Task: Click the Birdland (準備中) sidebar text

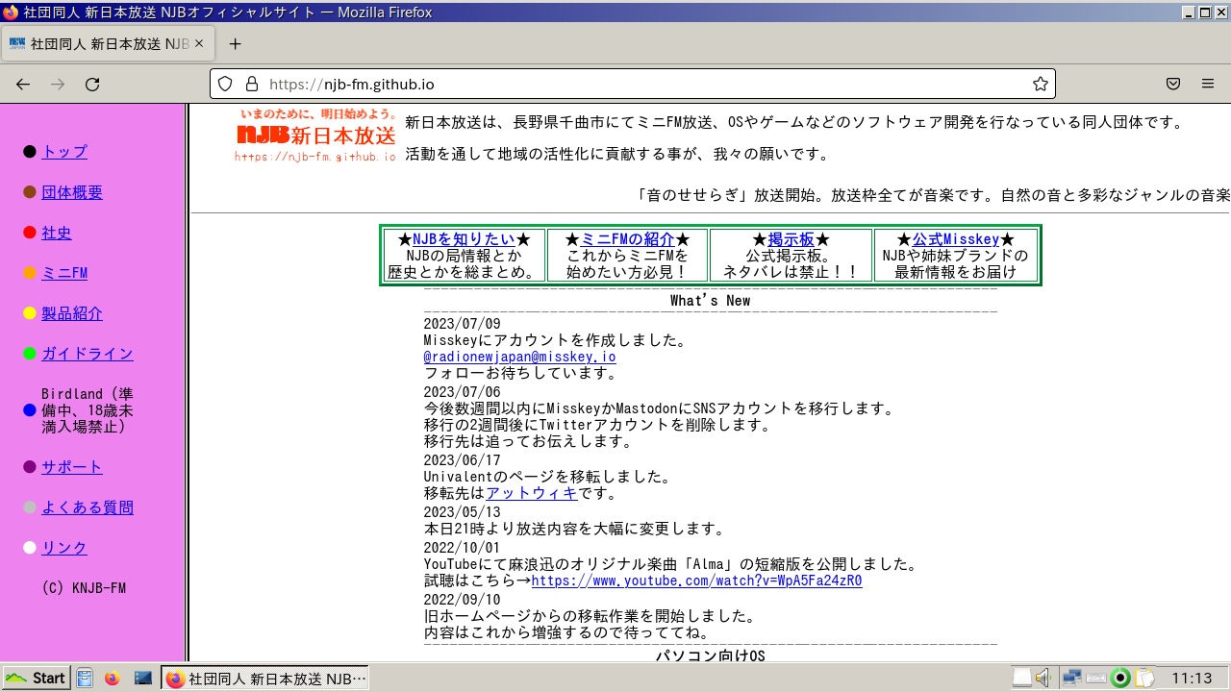Action: 88,410
